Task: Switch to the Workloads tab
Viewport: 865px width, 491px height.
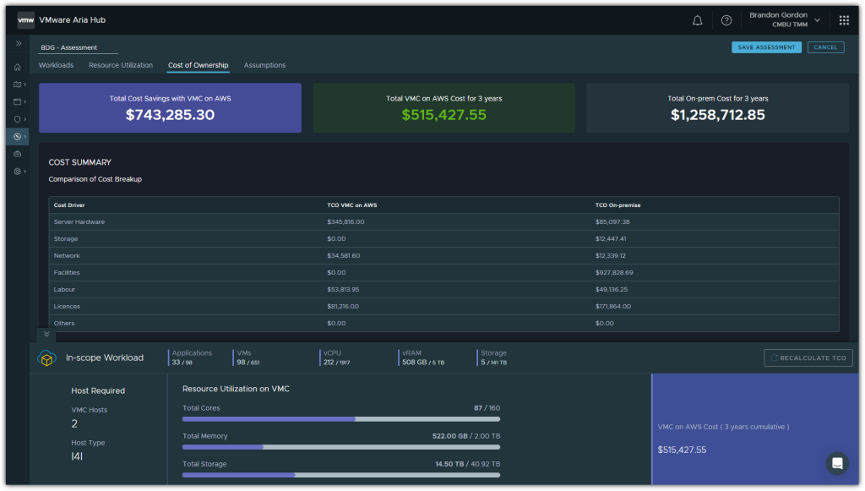Action: [56, 65]
